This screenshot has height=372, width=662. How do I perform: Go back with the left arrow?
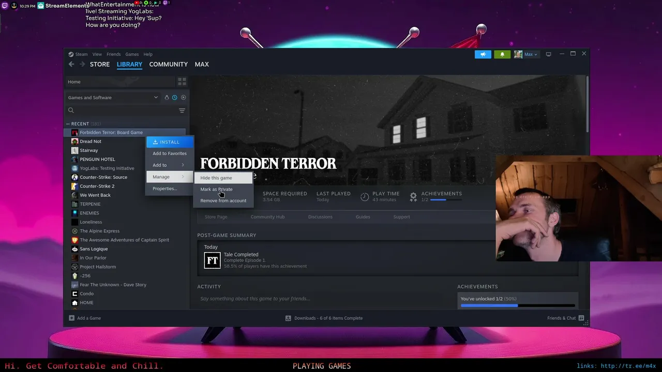[x=71, y=64]
